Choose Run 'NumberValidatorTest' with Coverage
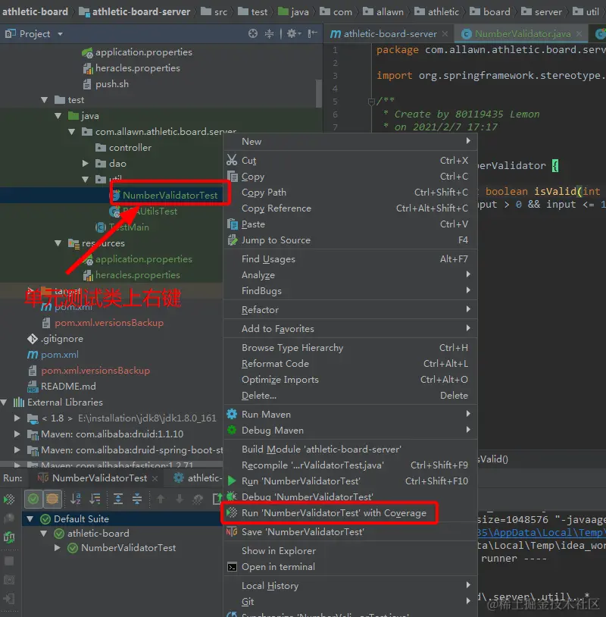The width and height of the screenshot is (606, 617). coord(351,512)
